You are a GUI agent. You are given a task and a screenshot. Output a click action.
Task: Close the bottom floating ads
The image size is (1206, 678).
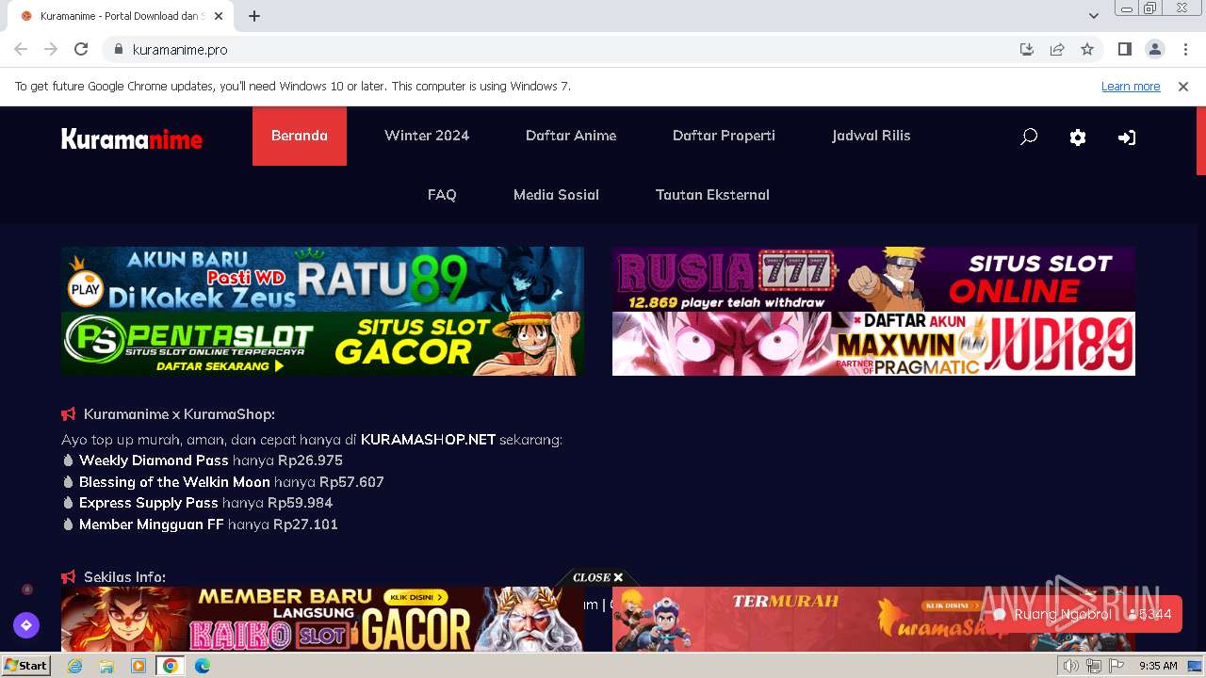pos(598,577)
